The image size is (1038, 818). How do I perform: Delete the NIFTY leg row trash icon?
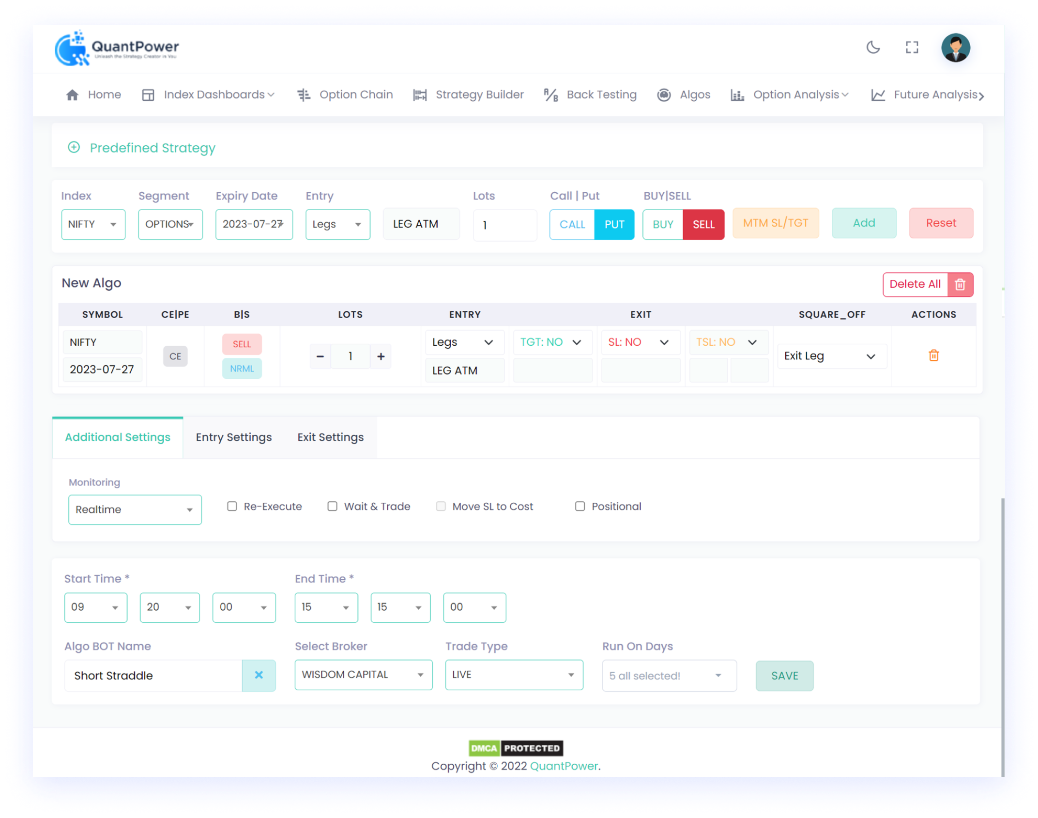[x=933, y=355]
